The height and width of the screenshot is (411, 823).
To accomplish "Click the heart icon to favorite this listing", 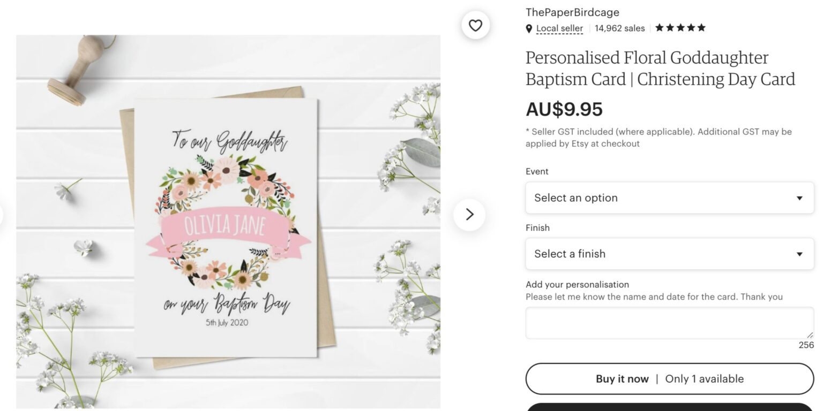I will click(x=475, y=25).
